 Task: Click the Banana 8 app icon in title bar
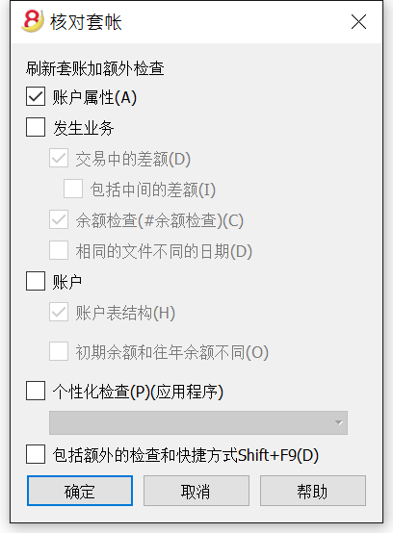point(33,21)
